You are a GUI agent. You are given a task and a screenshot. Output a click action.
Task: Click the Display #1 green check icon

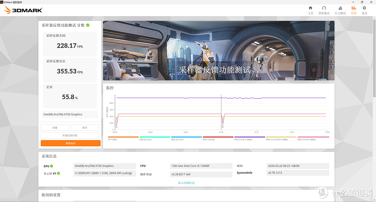[x=58, y=173]
